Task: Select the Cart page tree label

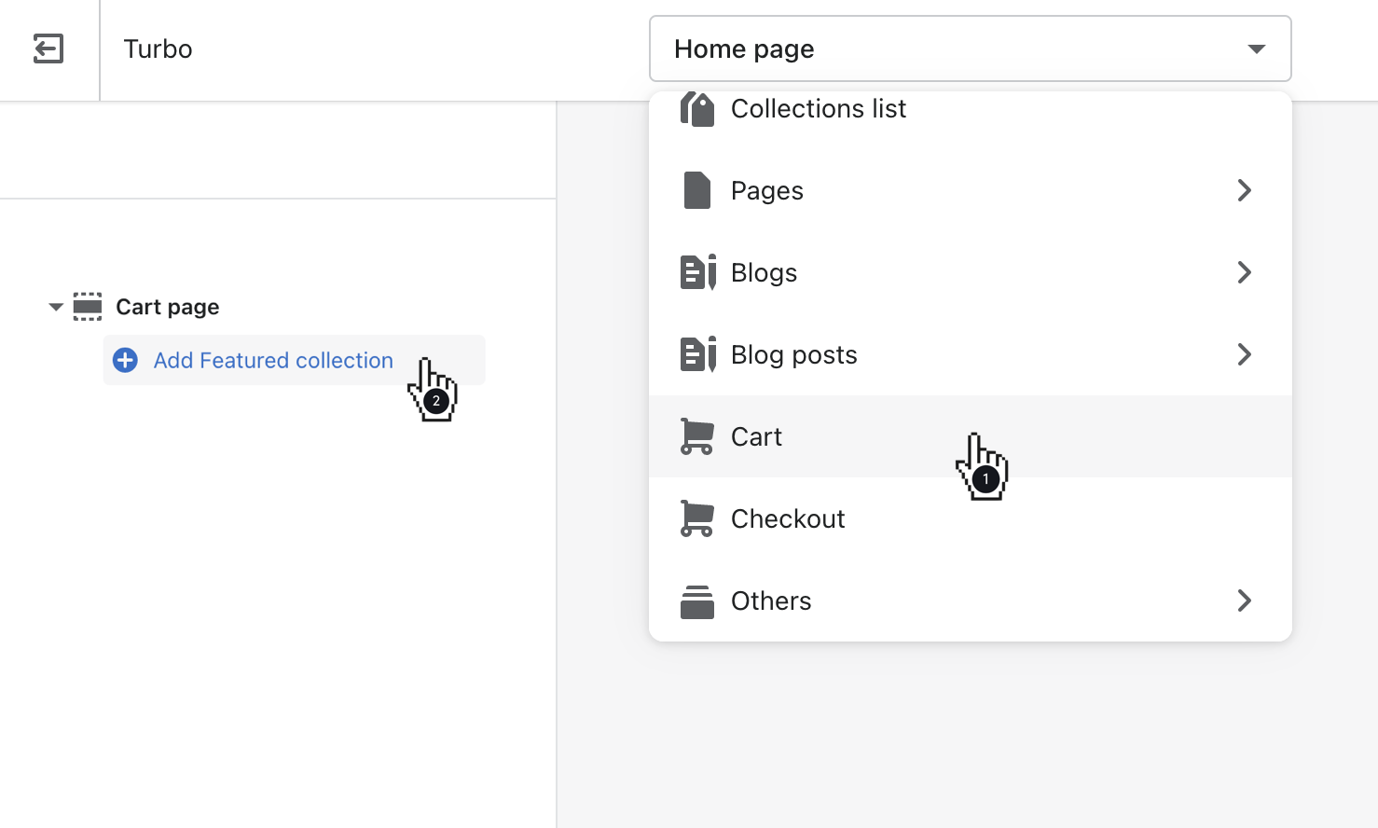Action: (168, 307)
